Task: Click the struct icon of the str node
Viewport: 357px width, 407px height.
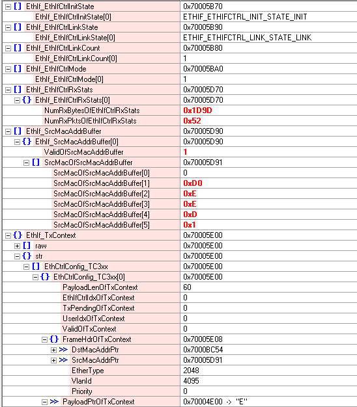Action: [27, 256]
